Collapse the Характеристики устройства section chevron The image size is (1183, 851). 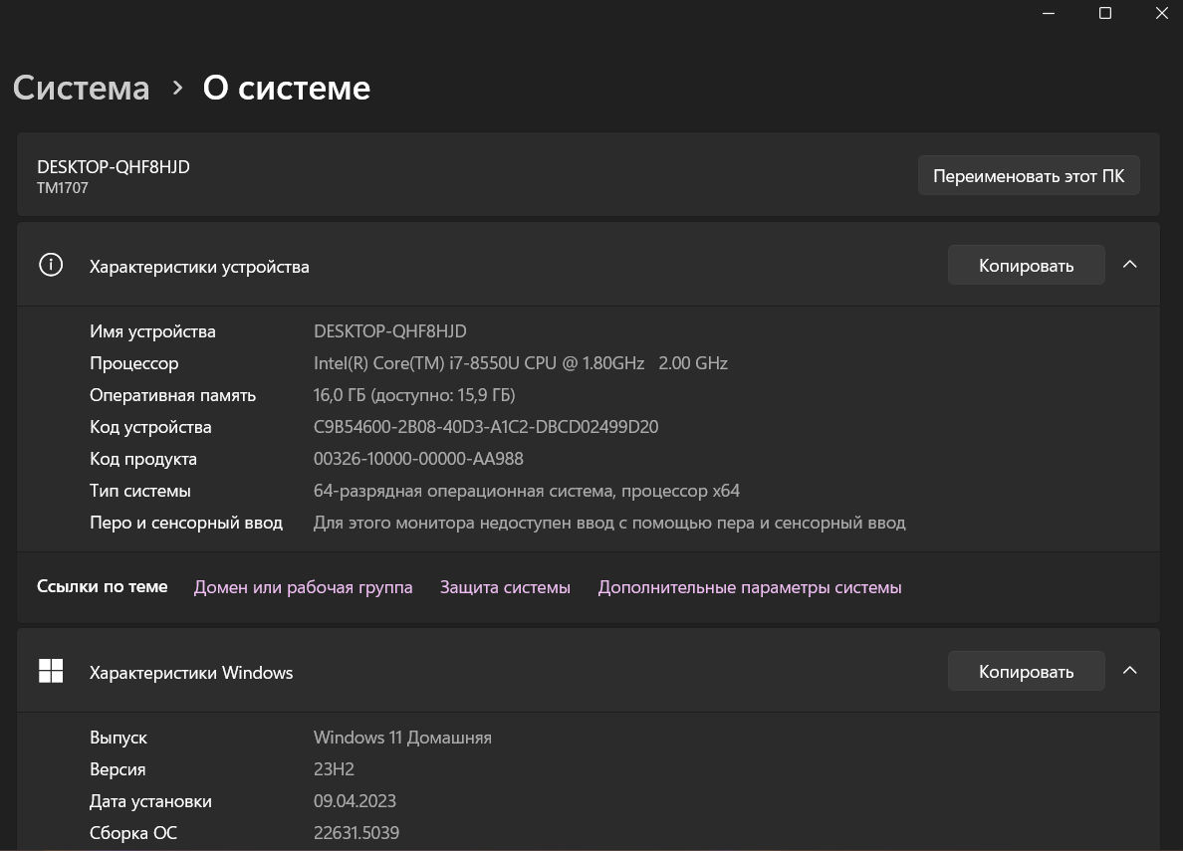click(1129, 264)
